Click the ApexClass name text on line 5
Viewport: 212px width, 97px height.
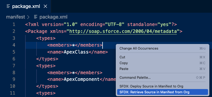pyautogui.click(x=76, y=52)
